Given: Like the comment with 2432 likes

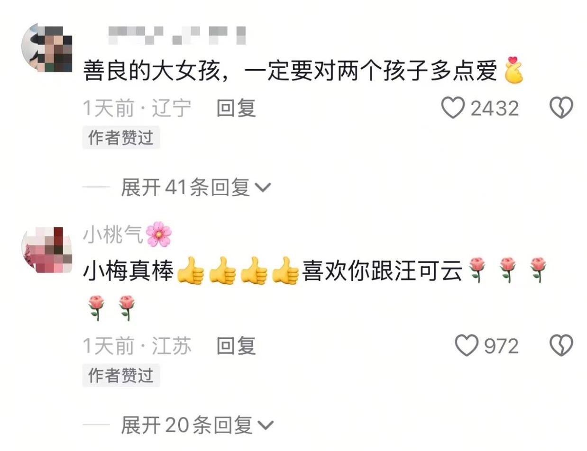Looking at the screenshot, I should (x=453, y=108).
